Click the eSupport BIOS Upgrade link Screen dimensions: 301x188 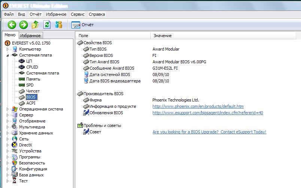209,132
